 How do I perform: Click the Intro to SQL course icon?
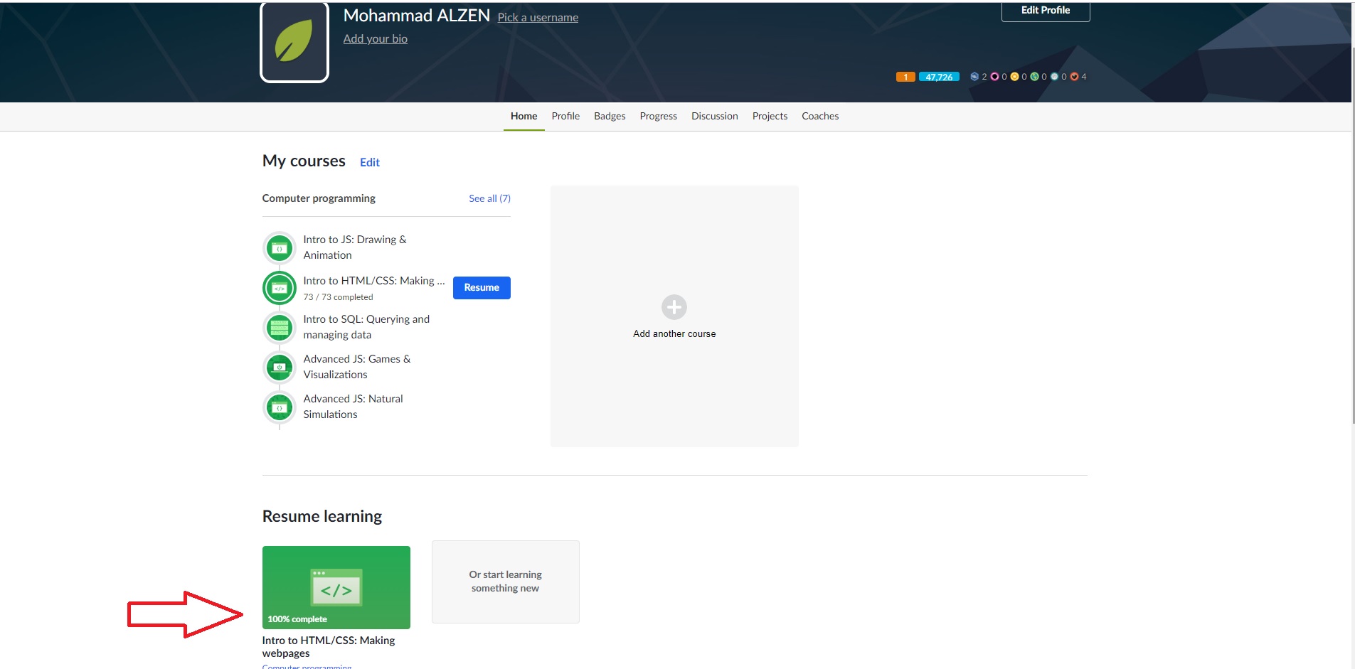(x=280, y=328)
